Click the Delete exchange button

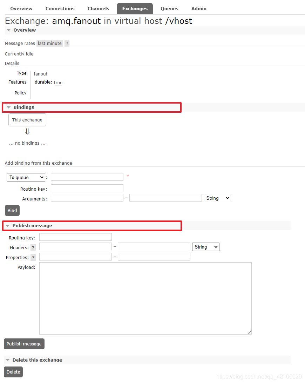click(x=13, y=372)
